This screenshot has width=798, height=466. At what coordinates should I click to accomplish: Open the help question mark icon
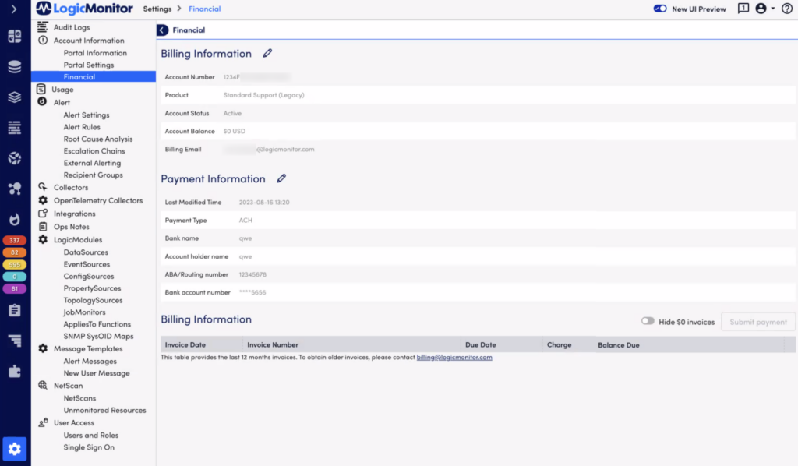click(x=787, y=9)
